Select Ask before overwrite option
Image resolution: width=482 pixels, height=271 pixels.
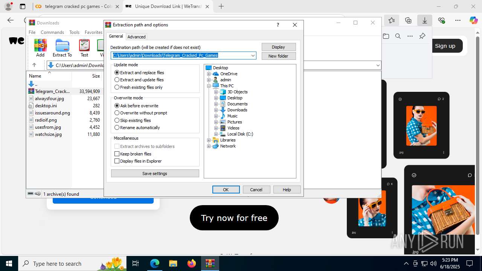click(x=136, y=106)
